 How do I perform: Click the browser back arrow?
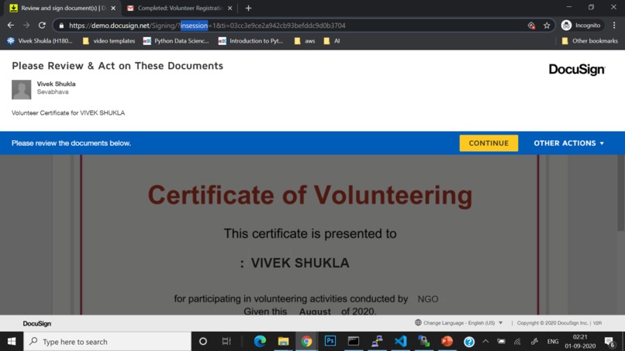pos(11,25)
